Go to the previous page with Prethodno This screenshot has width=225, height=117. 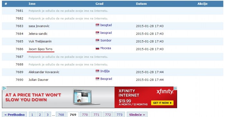pyautogui.click(x=14, y=115)
